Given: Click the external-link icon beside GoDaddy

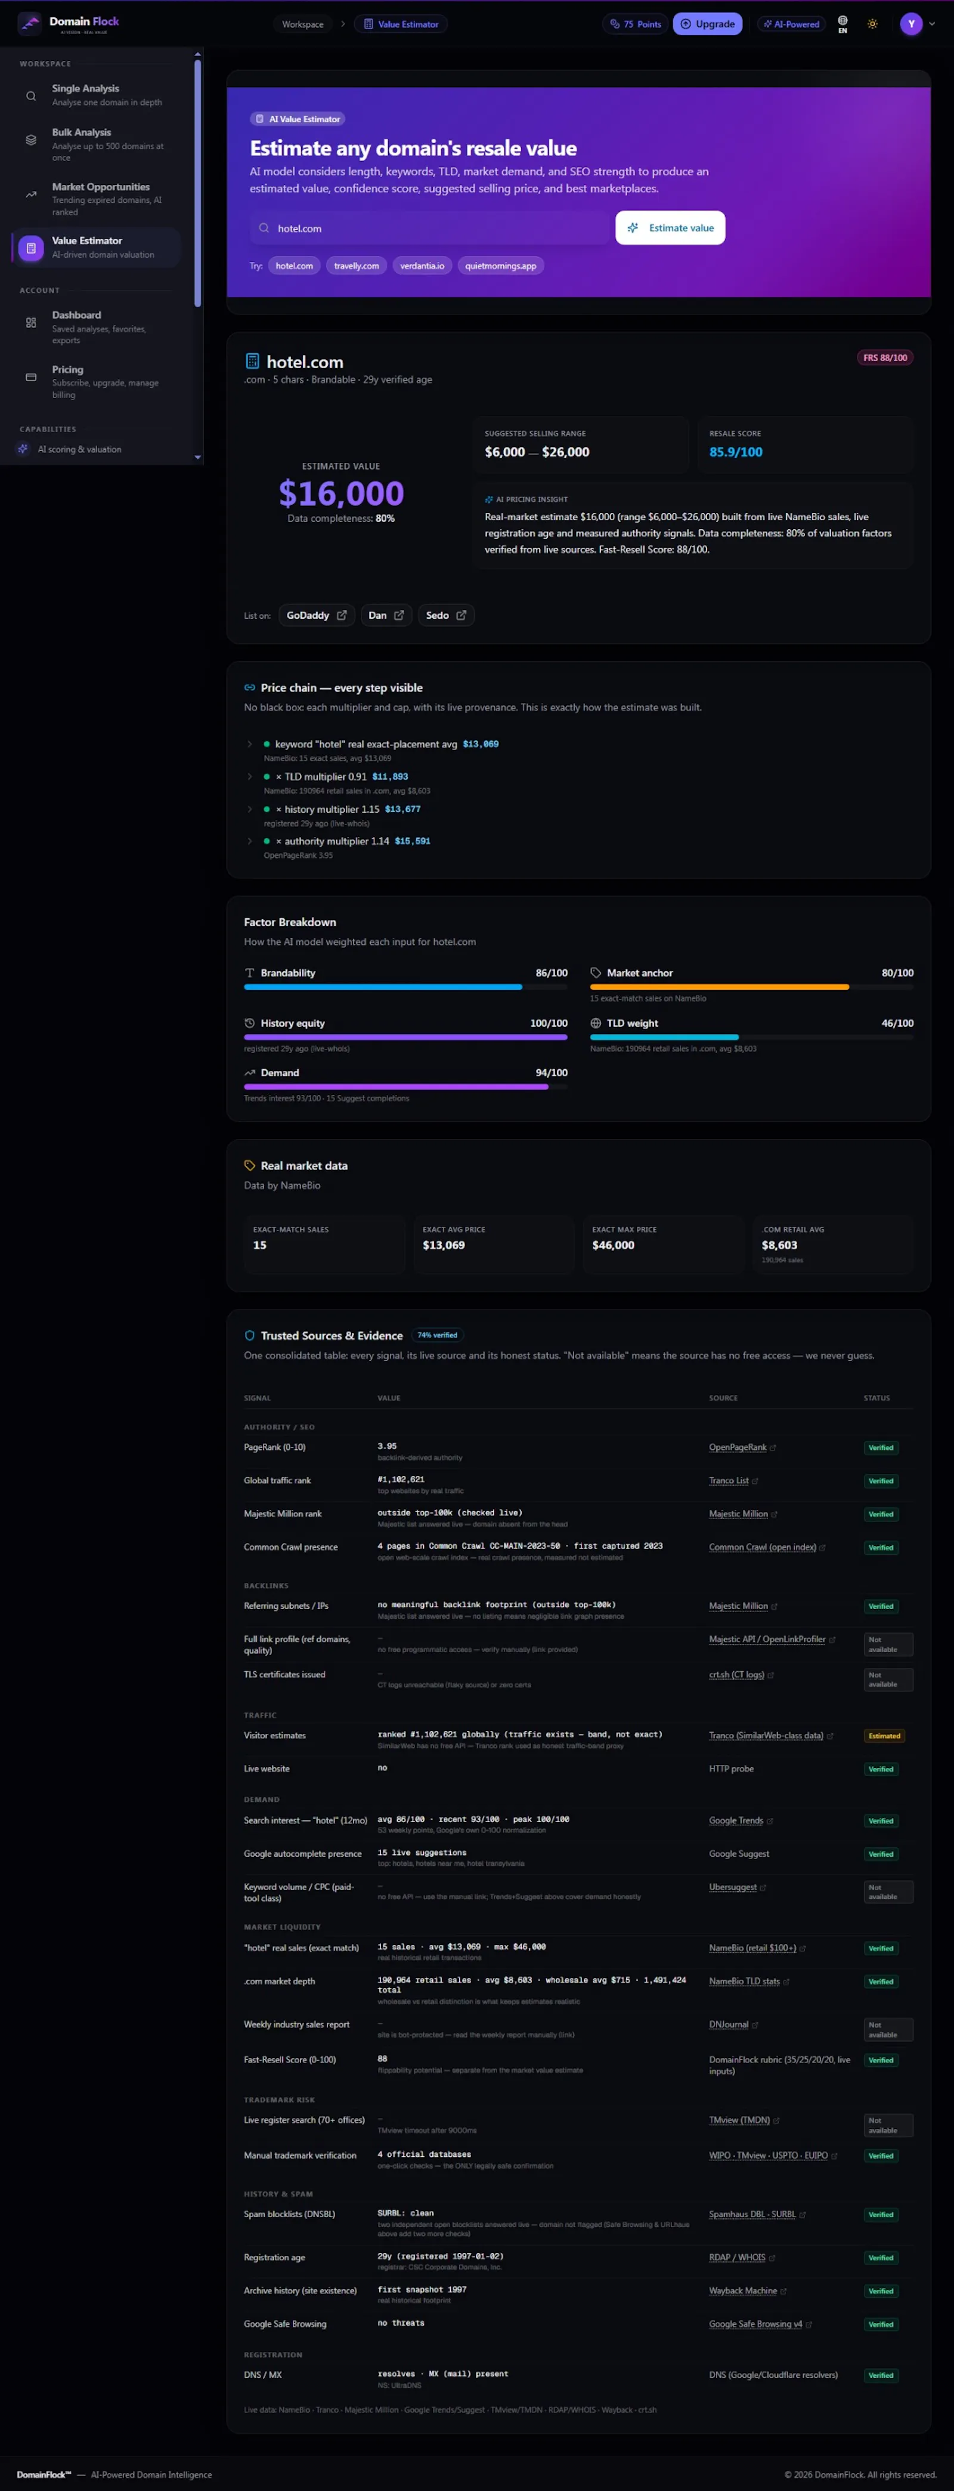Looking at the screenshot, I should coord(341,615).
